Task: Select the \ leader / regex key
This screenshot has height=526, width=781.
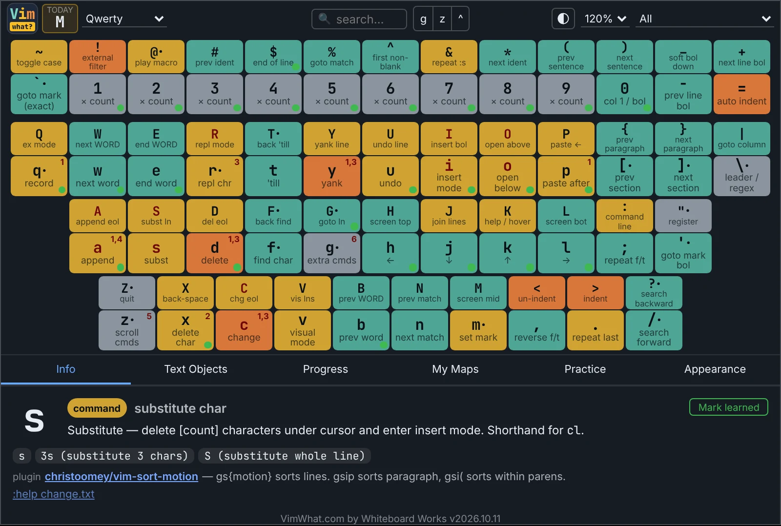Action: [x=742, y=176]
